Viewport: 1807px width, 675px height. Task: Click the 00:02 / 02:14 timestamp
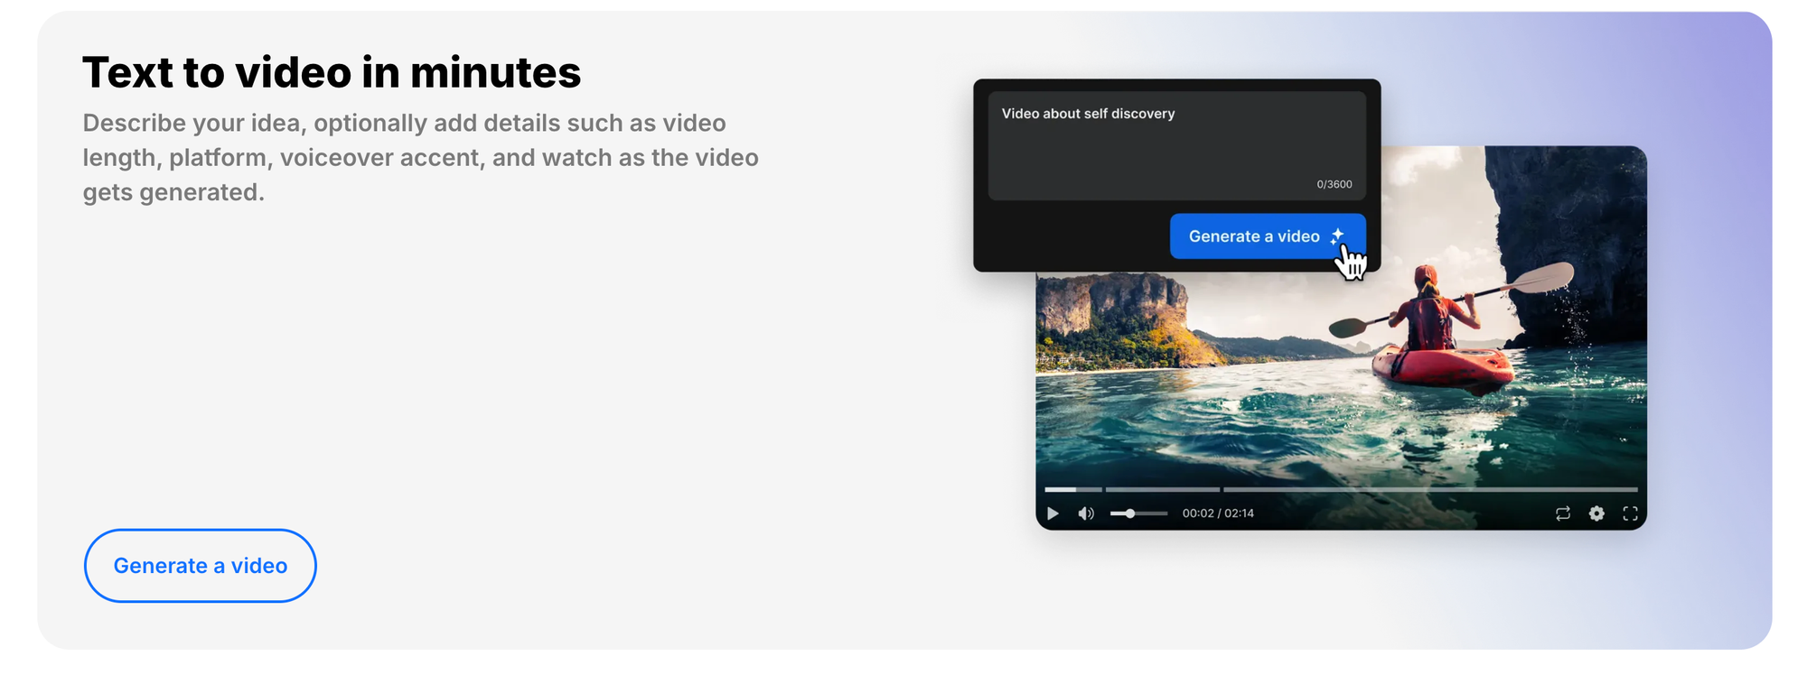coord(1218,513)
